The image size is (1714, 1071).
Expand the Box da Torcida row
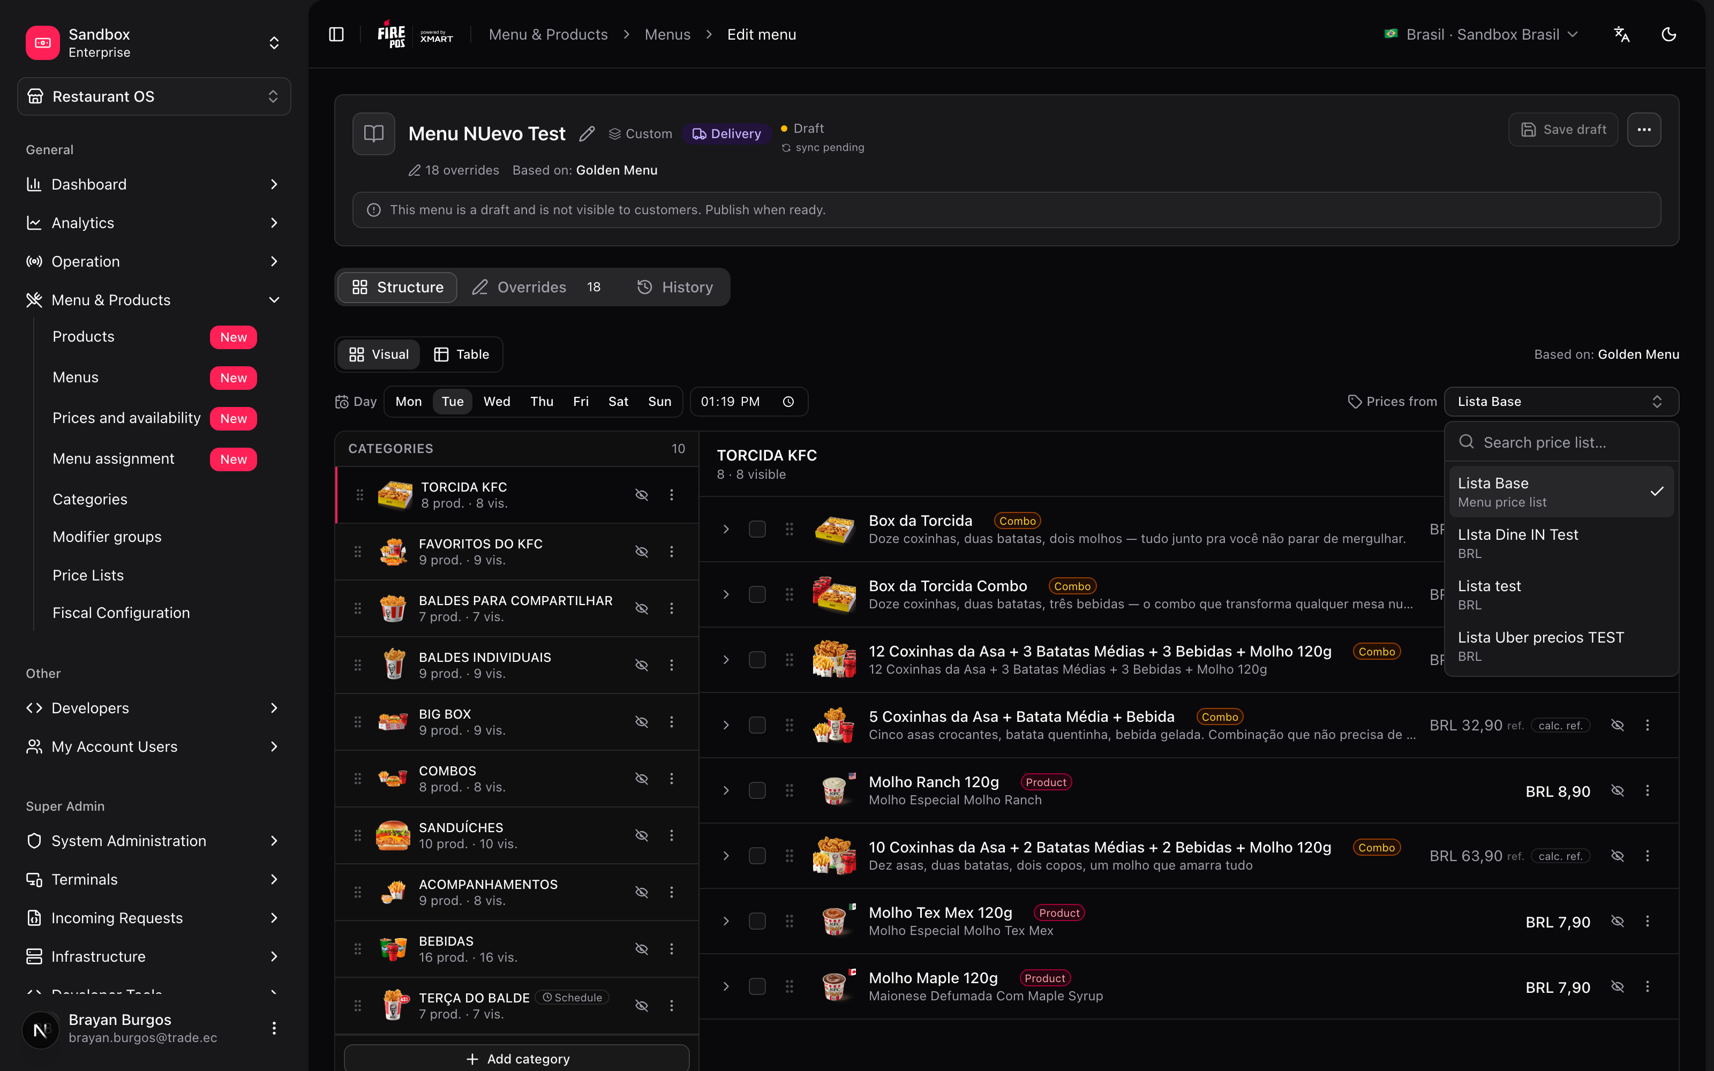[726, 529]
